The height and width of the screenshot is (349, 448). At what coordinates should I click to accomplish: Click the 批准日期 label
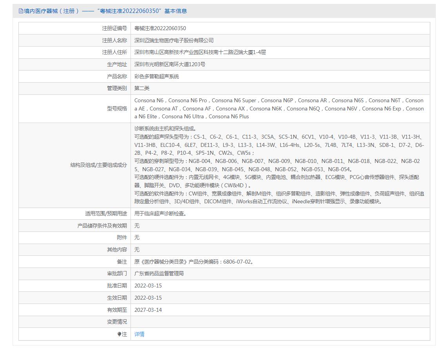[117, 286]
